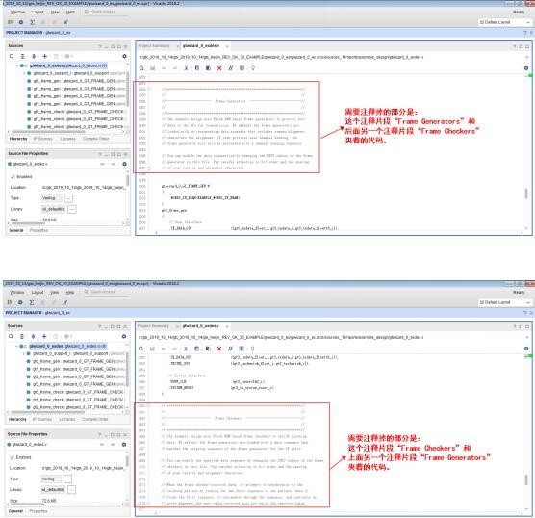
Task: Click Library browse button in lower properties panel
Action: [x=71, y=490]
